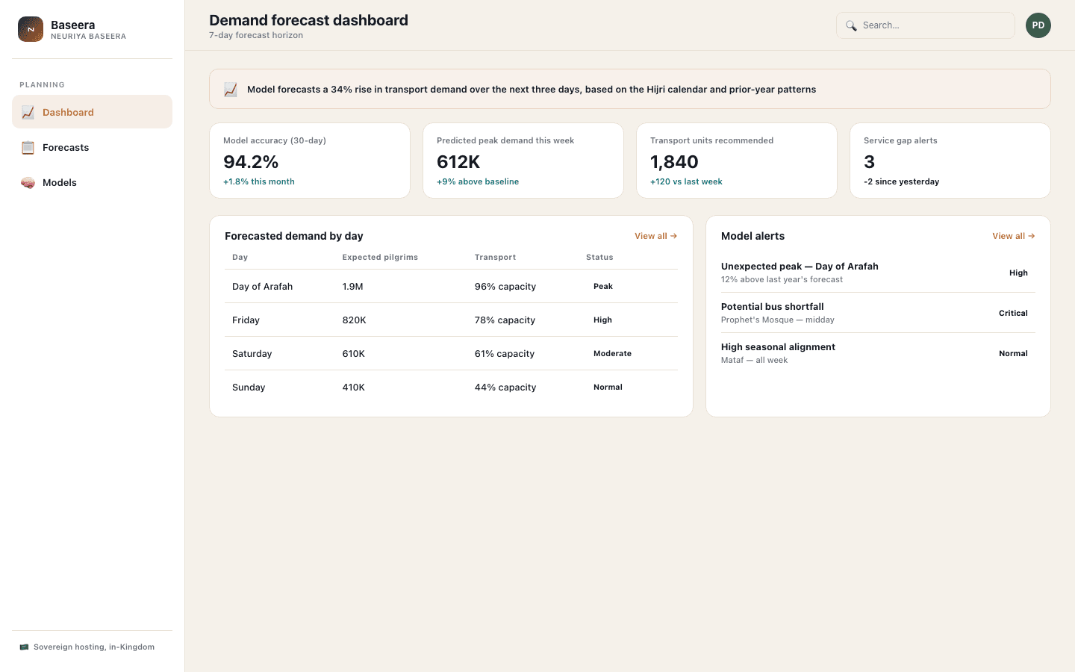The height and width of the screenshot is (672, 1075).
Task: Click the Baseera app logo icon
Action: pyautogui.click(x=31, y=29)
